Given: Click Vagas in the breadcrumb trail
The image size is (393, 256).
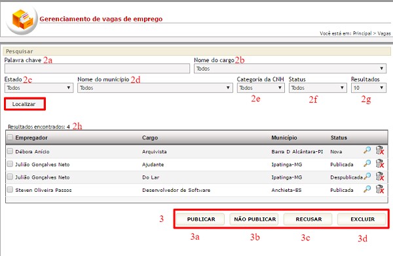Looking at the screenshot, I should [384, 33].
